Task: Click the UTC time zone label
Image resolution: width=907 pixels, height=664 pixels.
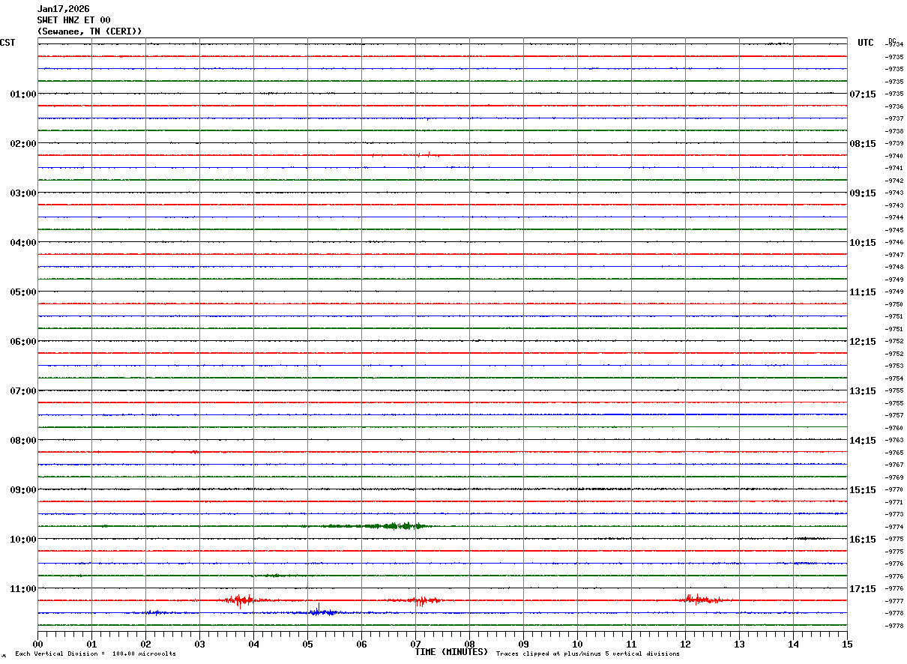Action: [866, 43]
